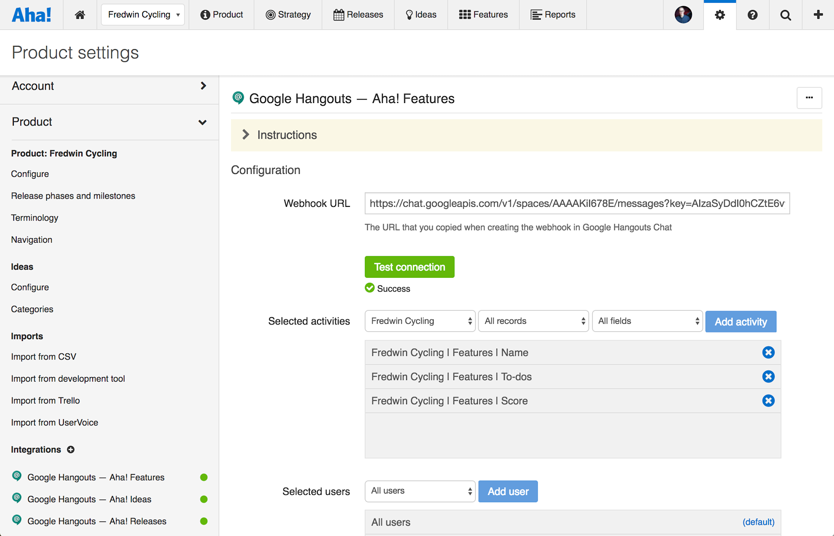Open the Releases menu
The width and height of the screenshot is (834, 536).
(x=358, y=15)
